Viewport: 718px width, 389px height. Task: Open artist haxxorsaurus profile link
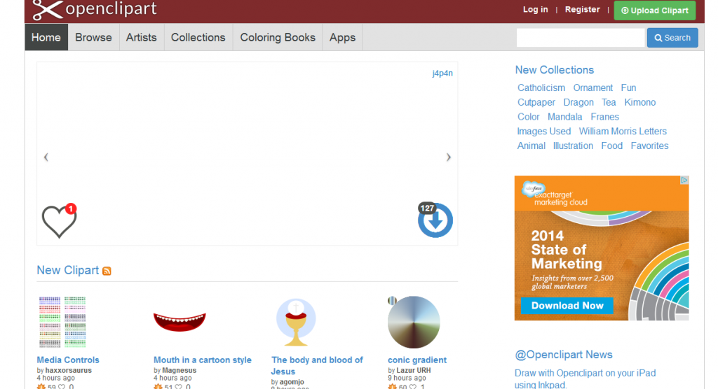point(68,371)
